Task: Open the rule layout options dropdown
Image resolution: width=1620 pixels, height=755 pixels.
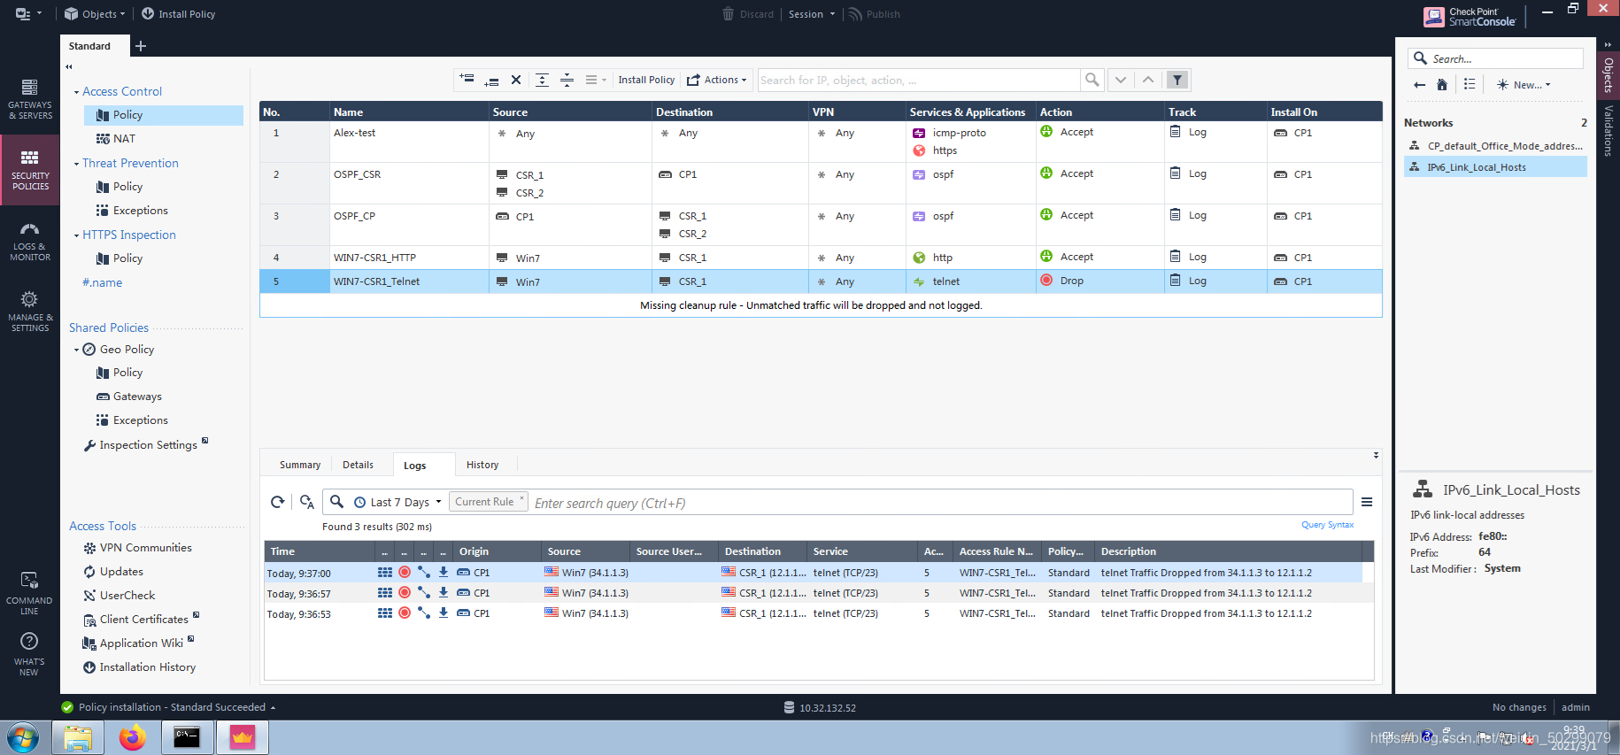Action: (596, 80)
